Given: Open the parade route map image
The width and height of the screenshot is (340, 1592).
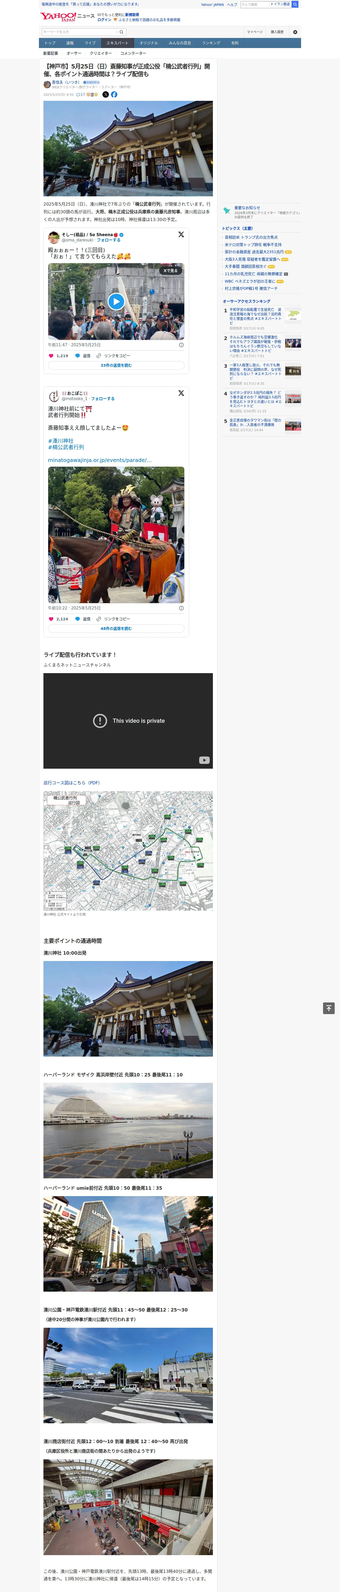Looking at the screenshot, I should click(x=128, y=850).
